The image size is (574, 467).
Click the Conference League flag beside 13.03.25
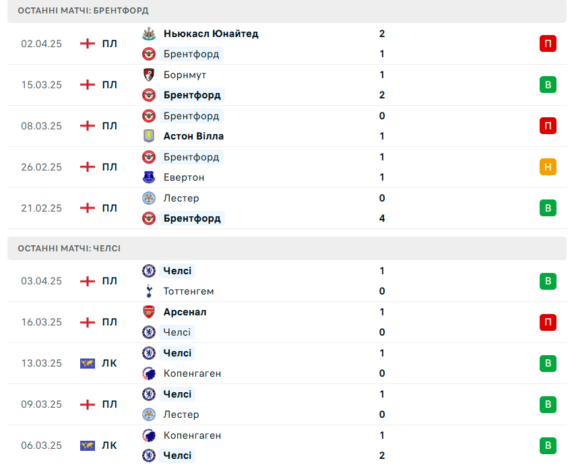pyautogui.click(x=88, y=363)
